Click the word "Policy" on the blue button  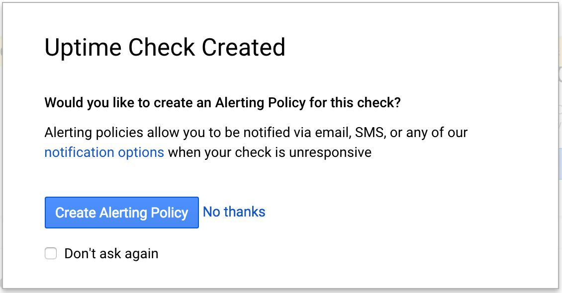coord(170,213)
